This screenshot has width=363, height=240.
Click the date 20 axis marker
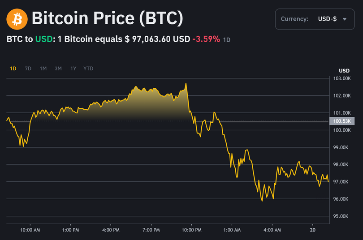[312, 230]
